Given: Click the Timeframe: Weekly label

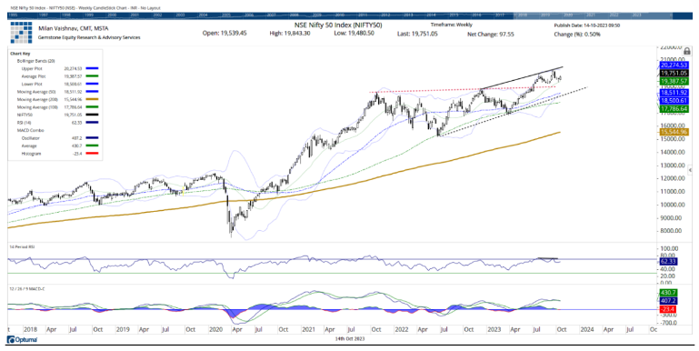Looking at the screenshot, I should coord(451,25).
